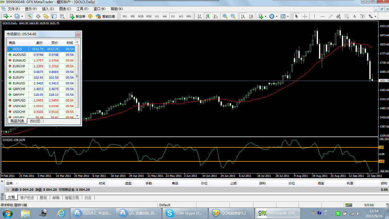Open the 插入(I) menu
Viewport: 389px width, 219px height.
click(x=48, y=9)
